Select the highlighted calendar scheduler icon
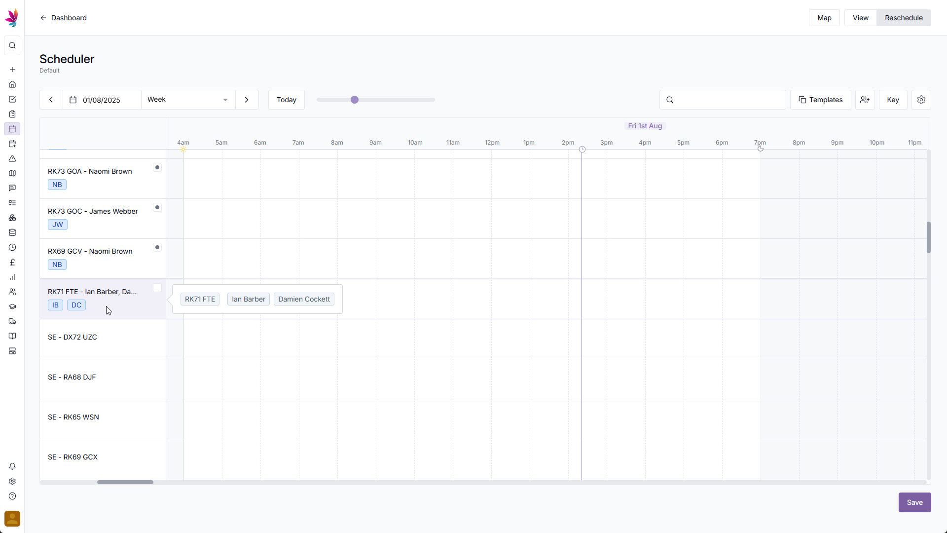This screenshot has height=533, width=947. pos(12,129)
